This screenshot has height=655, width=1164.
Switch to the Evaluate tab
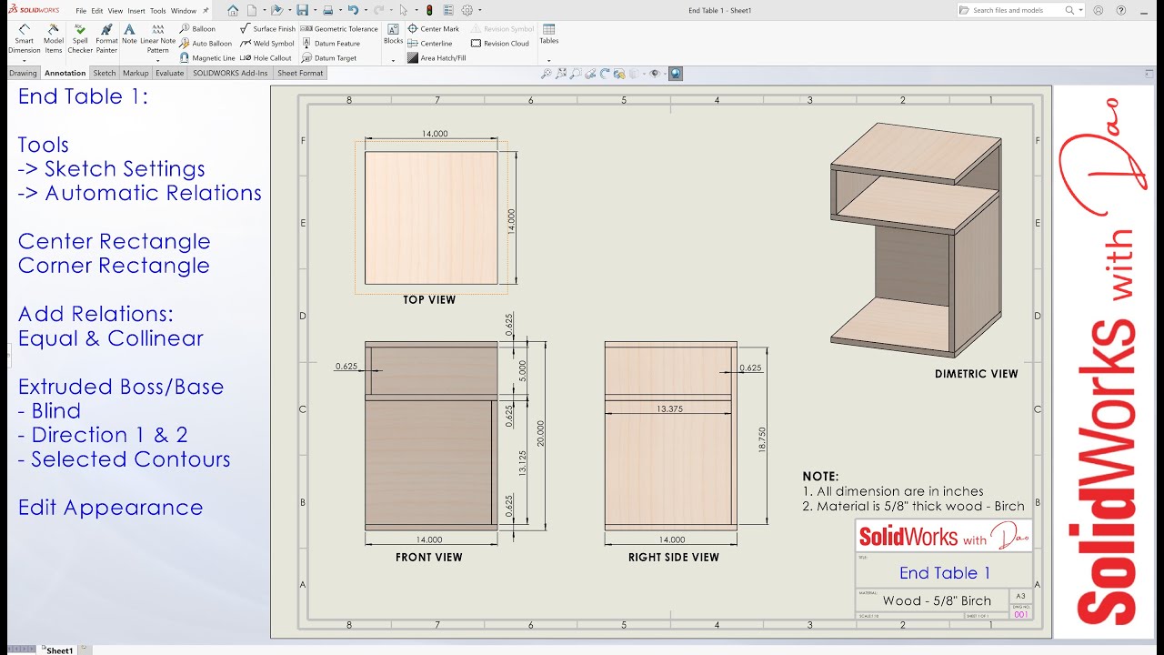tap(169, 73)
